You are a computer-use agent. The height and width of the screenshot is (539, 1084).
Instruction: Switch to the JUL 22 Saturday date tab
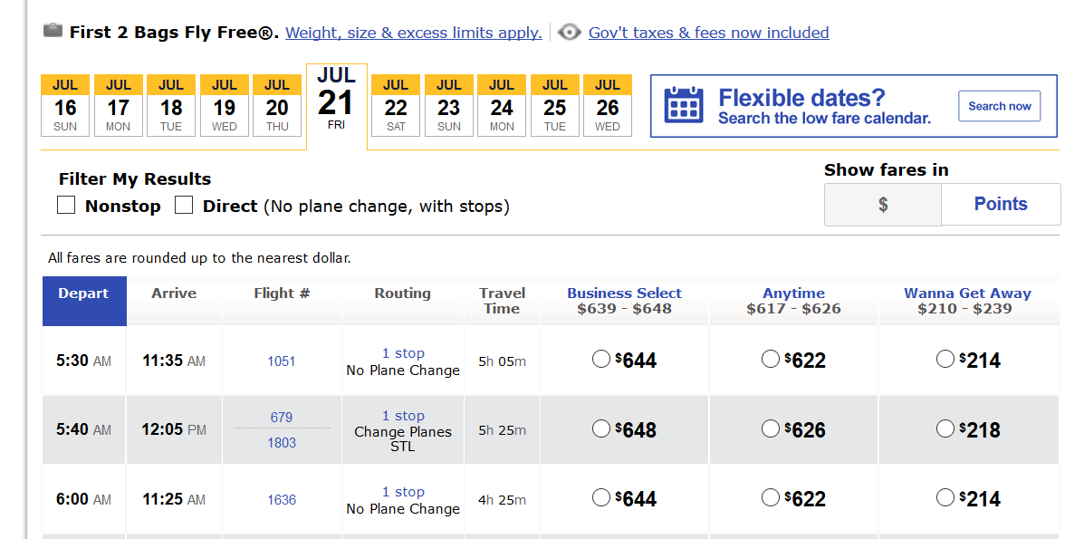pos(396,106)
